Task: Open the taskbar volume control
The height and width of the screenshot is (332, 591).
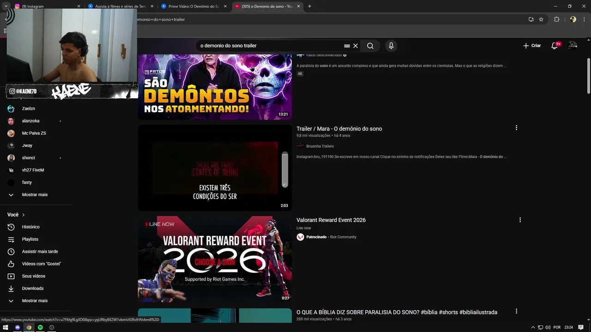Action: click(548, 327)
